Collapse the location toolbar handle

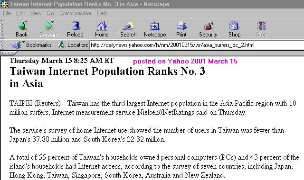tap(2, 45)
